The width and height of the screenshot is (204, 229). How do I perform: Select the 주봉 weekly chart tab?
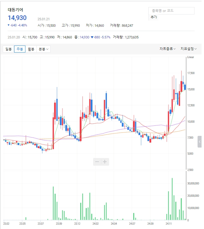[x=20, y=49]
